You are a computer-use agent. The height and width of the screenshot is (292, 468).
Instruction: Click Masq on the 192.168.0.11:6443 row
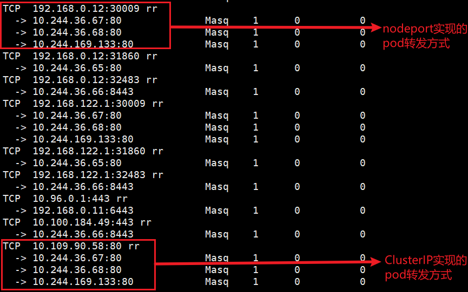[217, 210]
